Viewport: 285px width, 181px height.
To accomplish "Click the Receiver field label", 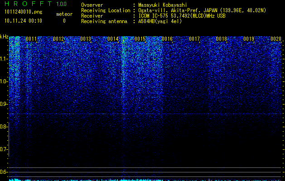I will 92,16.
